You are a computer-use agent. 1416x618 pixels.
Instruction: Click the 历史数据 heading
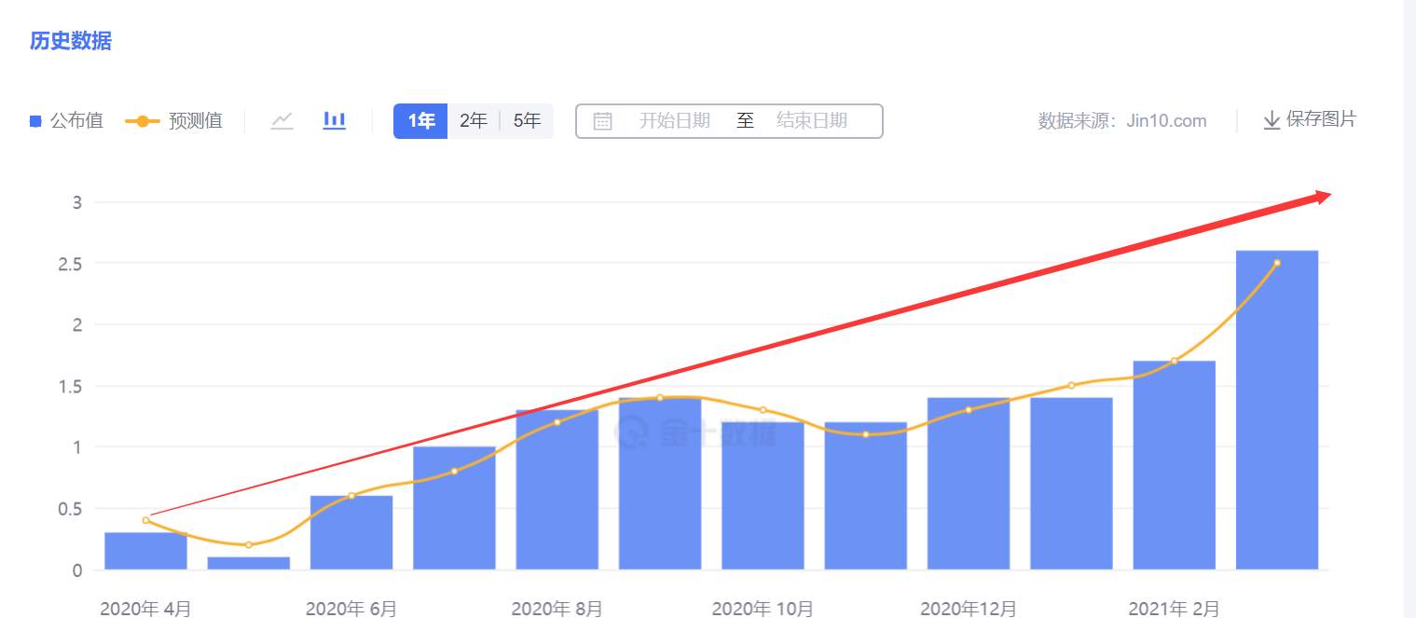pos(71,42)
